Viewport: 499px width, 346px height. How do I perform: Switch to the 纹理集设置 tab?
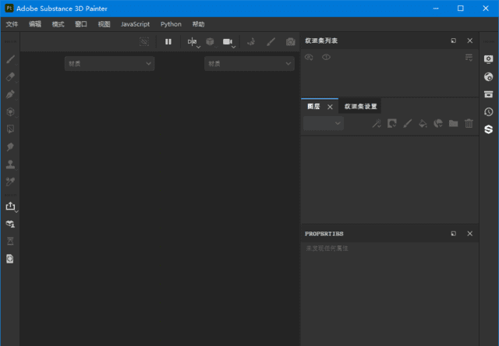point(360,107)
